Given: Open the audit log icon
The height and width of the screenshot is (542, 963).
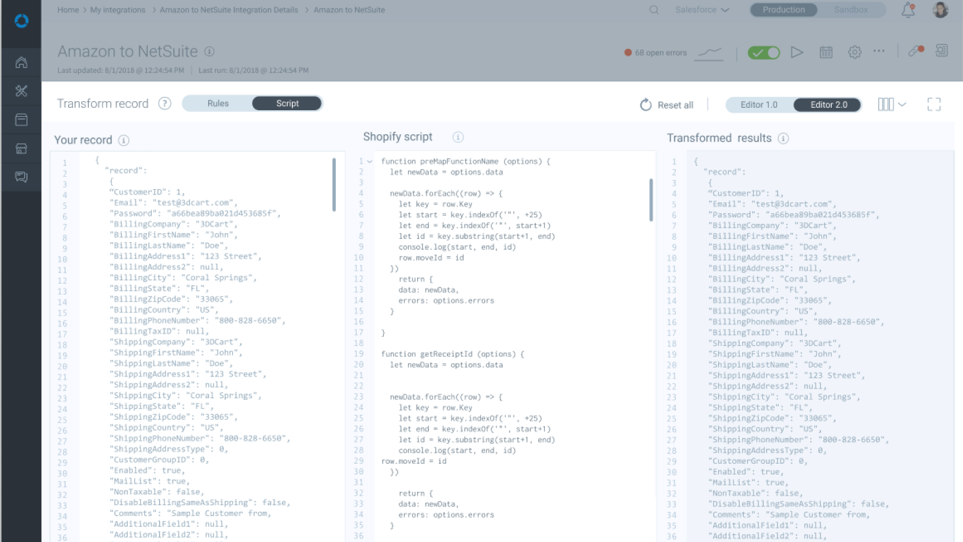Looking at the screenshot, I should 942,51.
